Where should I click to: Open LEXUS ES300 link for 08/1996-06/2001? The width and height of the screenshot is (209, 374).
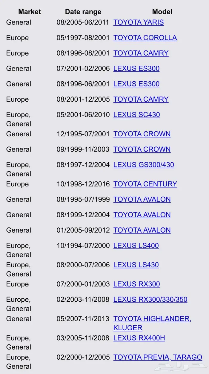click(136, 84)
